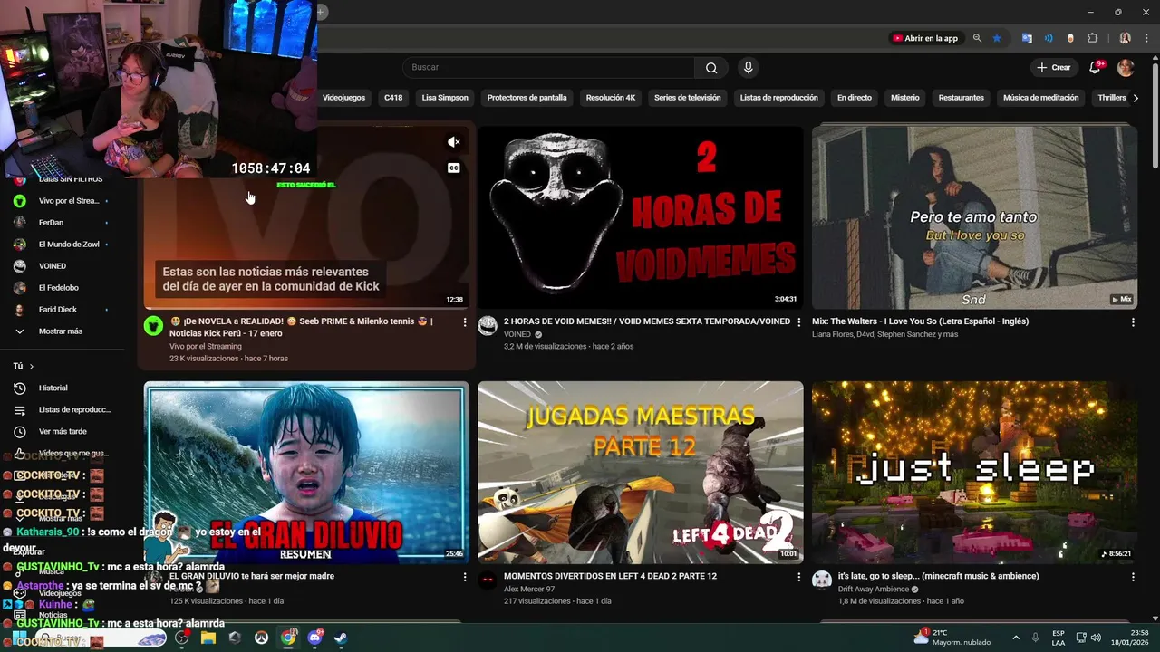Toggle captions CC on preview video
Image resolution: width=1160 pixels, height=652 pixels.
454,168
